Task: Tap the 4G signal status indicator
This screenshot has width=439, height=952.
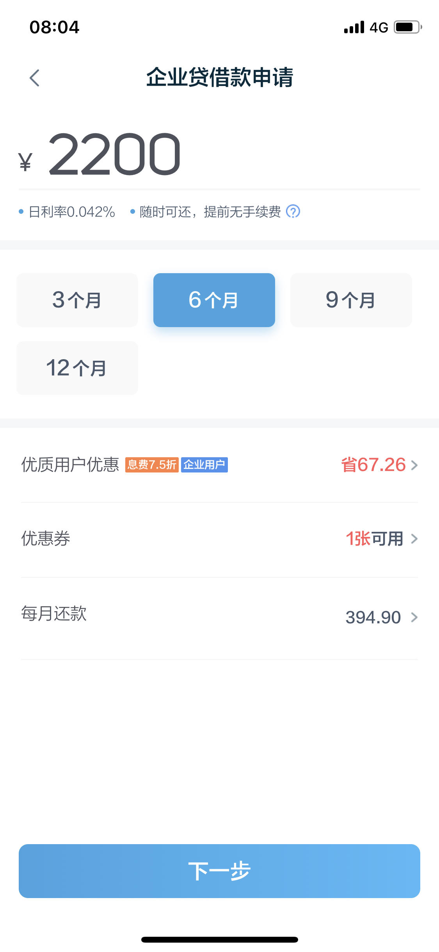Action: coord(379,27)
